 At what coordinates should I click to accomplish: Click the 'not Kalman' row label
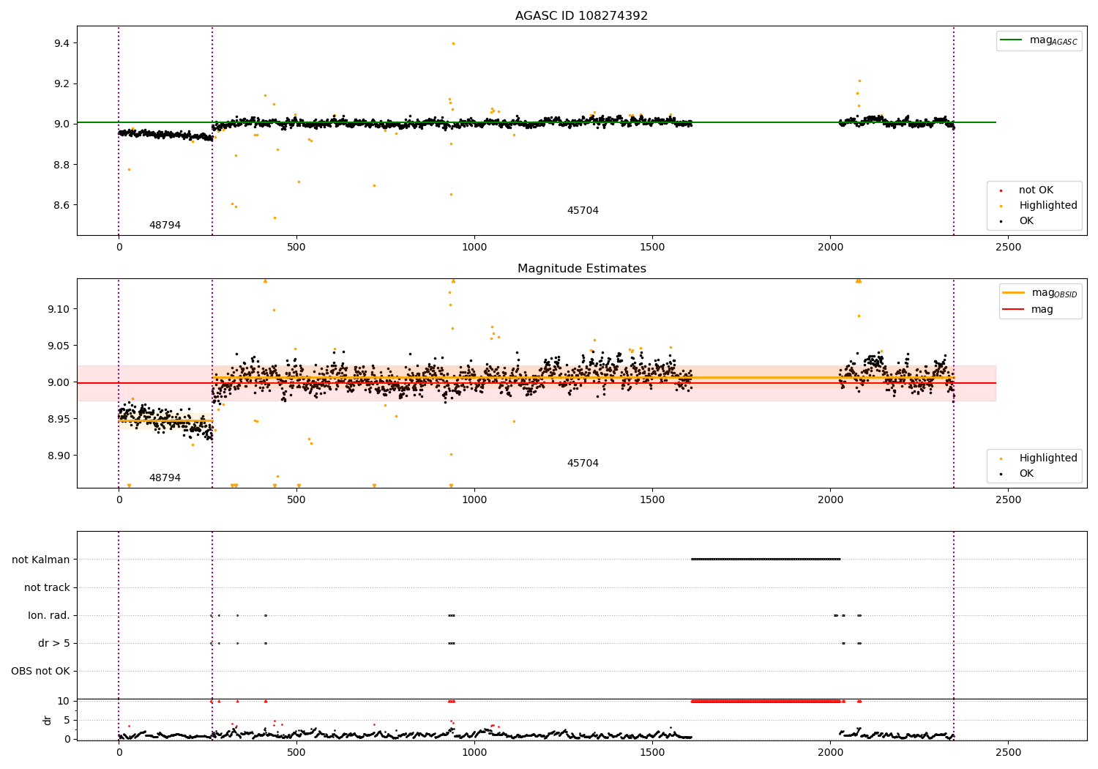[x=41, y=560]
